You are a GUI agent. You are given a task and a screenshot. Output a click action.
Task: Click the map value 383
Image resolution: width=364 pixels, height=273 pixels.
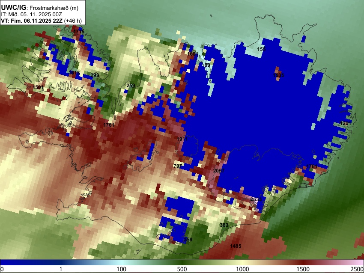tap(224, 225)
